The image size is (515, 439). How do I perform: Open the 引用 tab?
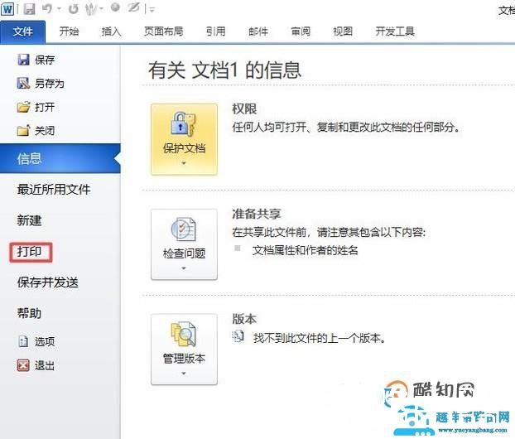coord(216,31)
